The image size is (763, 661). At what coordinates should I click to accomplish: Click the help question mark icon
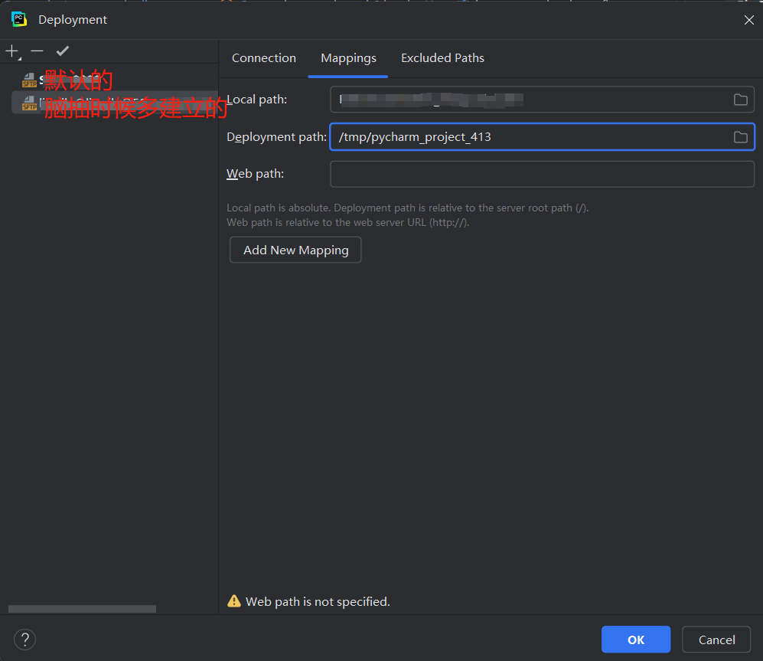[24, 639]
